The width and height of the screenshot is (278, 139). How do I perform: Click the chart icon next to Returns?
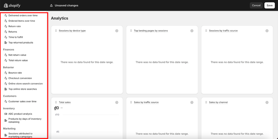[6, 32]
